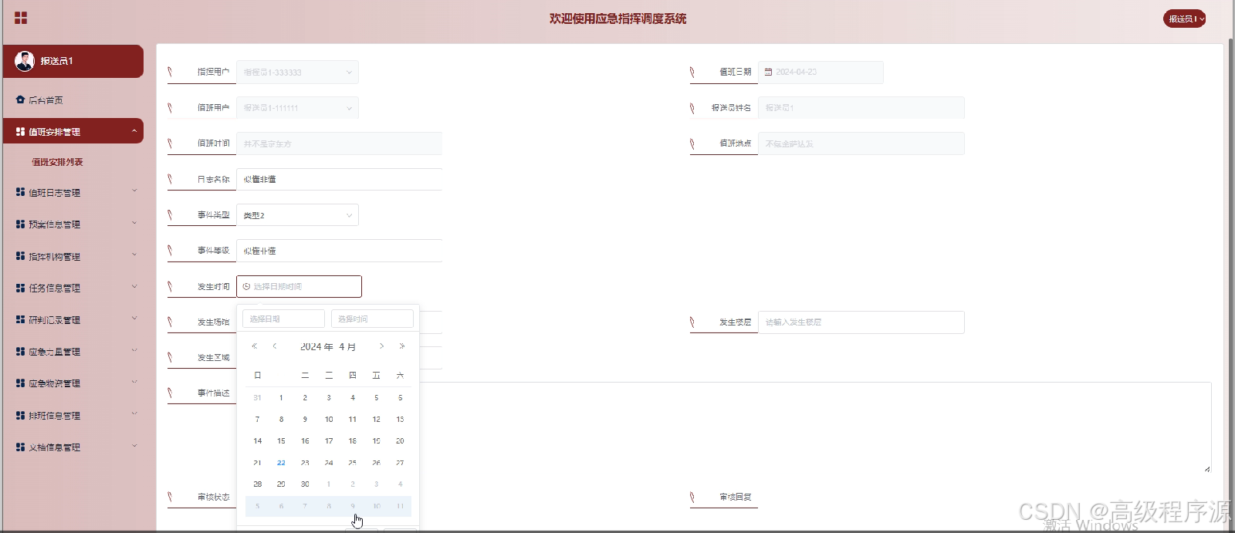Viewport: 1235px width, 533px height.
Task: Expand the 研判记录管理 chevron
Action: (134, 318)
